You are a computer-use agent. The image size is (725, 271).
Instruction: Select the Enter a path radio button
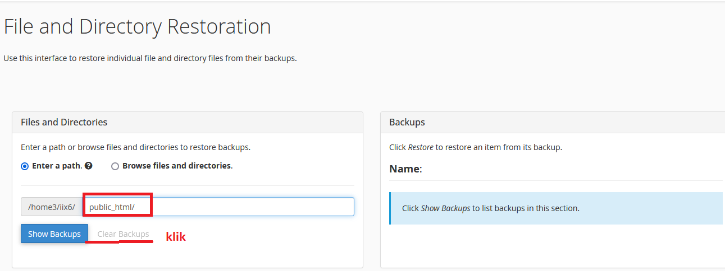coord(25,166)
